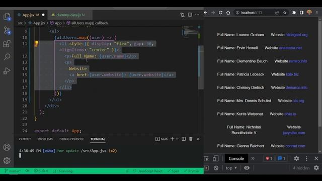The width and height of the screenshot is (322, 181).
Task: Open the kale.biz website link
Action: pyautogui.click(x=292, y=74)
